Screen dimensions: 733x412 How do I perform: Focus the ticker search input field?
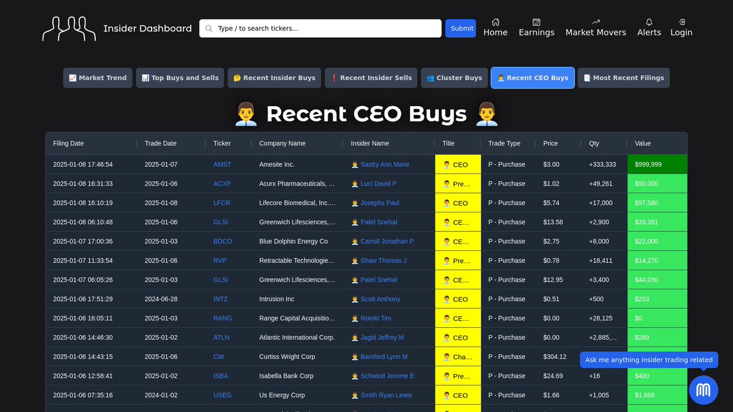[x=320, y=28]
